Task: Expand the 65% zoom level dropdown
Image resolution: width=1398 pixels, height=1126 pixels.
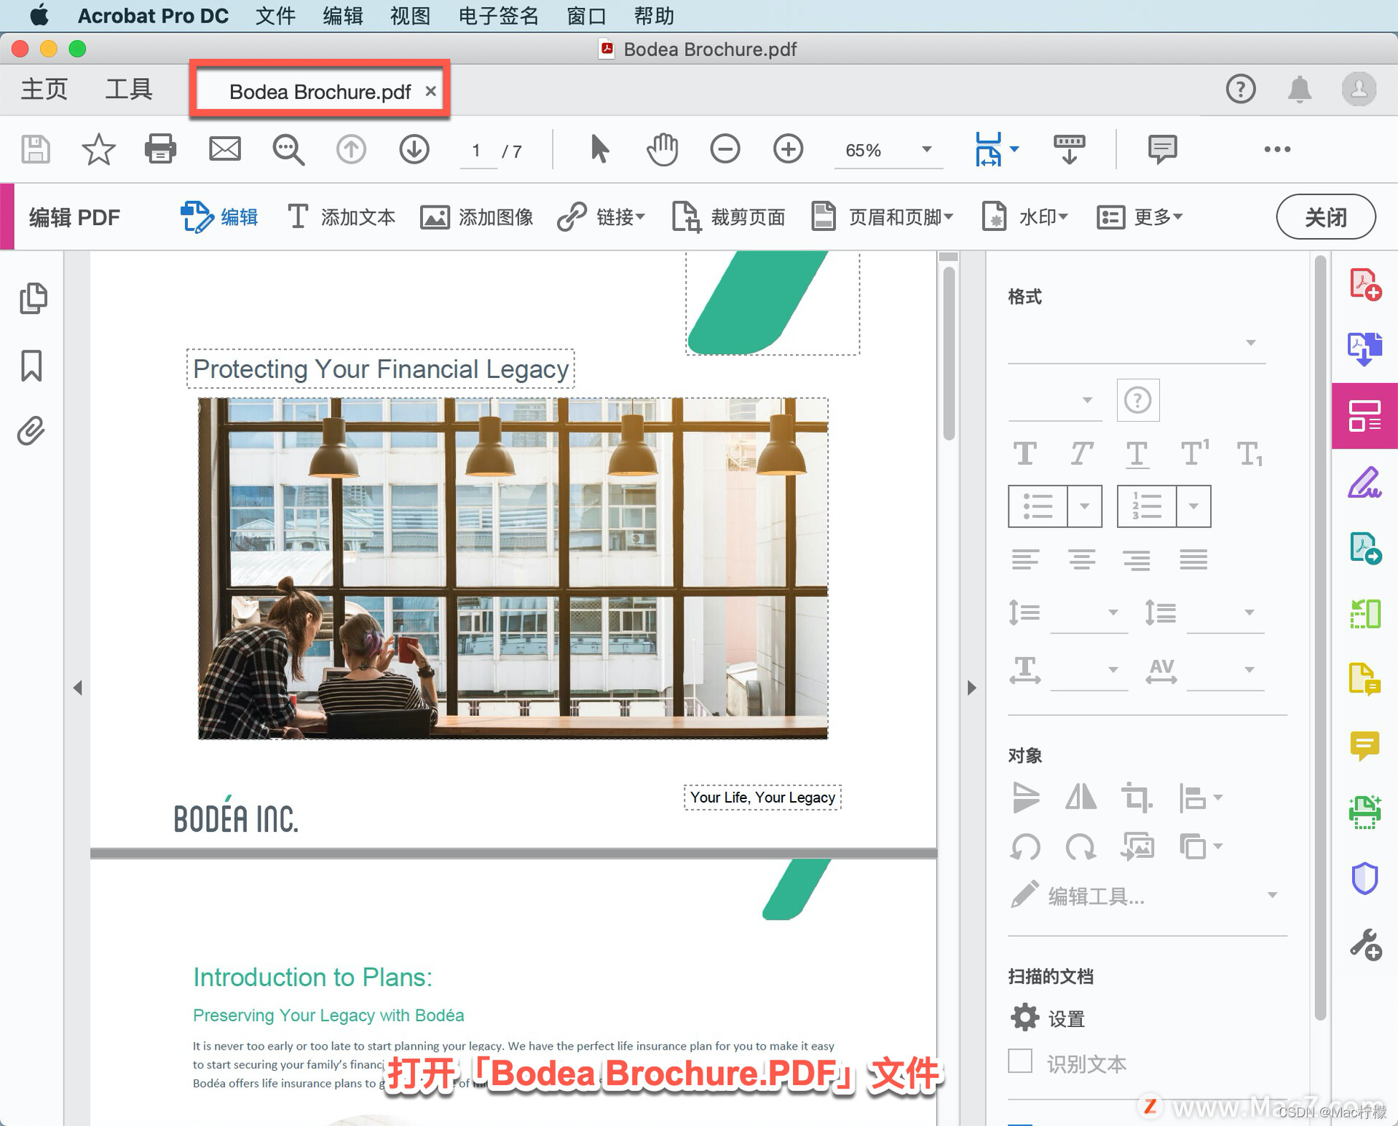Action: [926, 149]
